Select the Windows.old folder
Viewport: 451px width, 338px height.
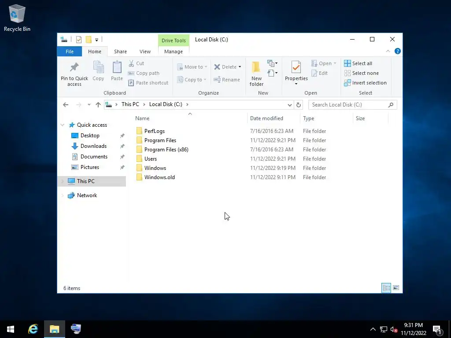click(159, 177)
